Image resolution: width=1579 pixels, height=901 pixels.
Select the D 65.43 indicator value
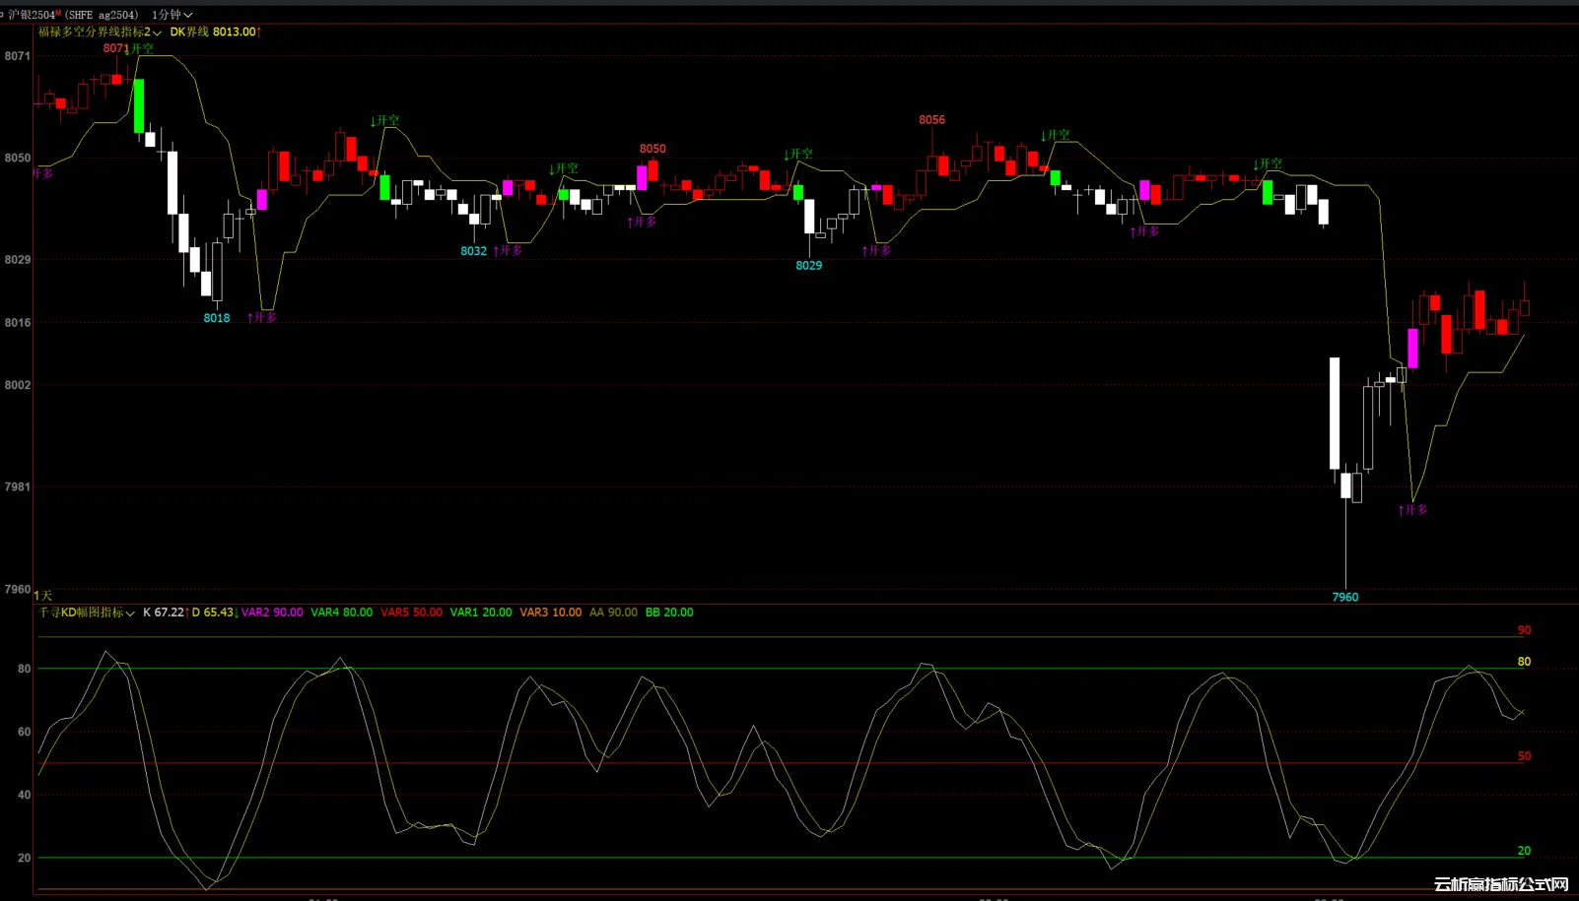[214, 612]
